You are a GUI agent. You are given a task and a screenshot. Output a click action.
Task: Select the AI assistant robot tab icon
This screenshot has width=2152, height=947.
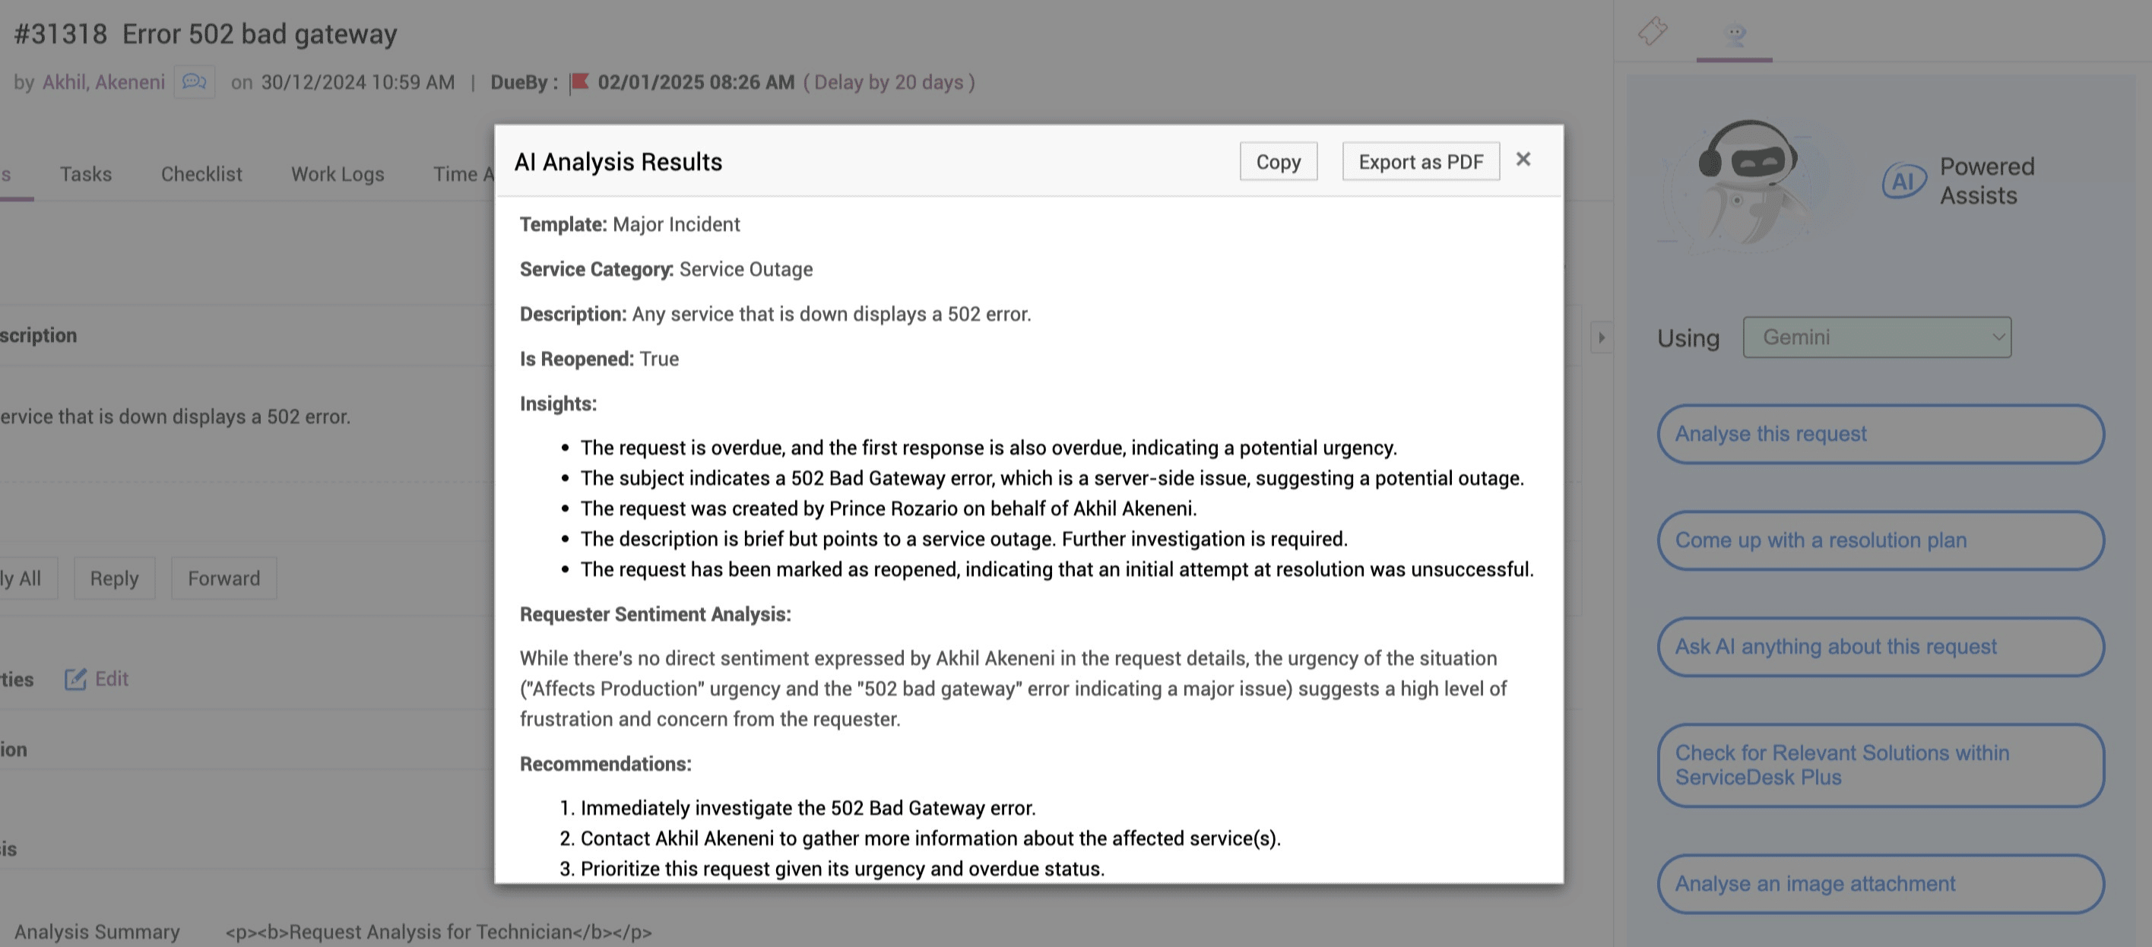pos(1735,33)
